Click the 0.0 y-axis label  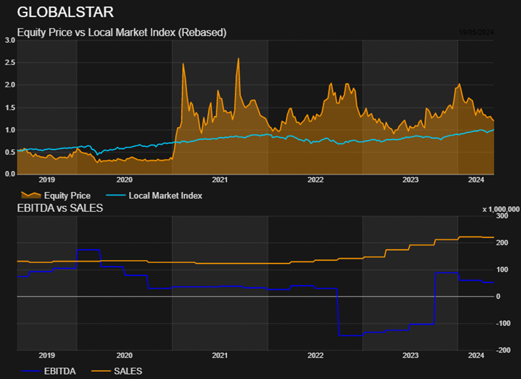(10, 174)
